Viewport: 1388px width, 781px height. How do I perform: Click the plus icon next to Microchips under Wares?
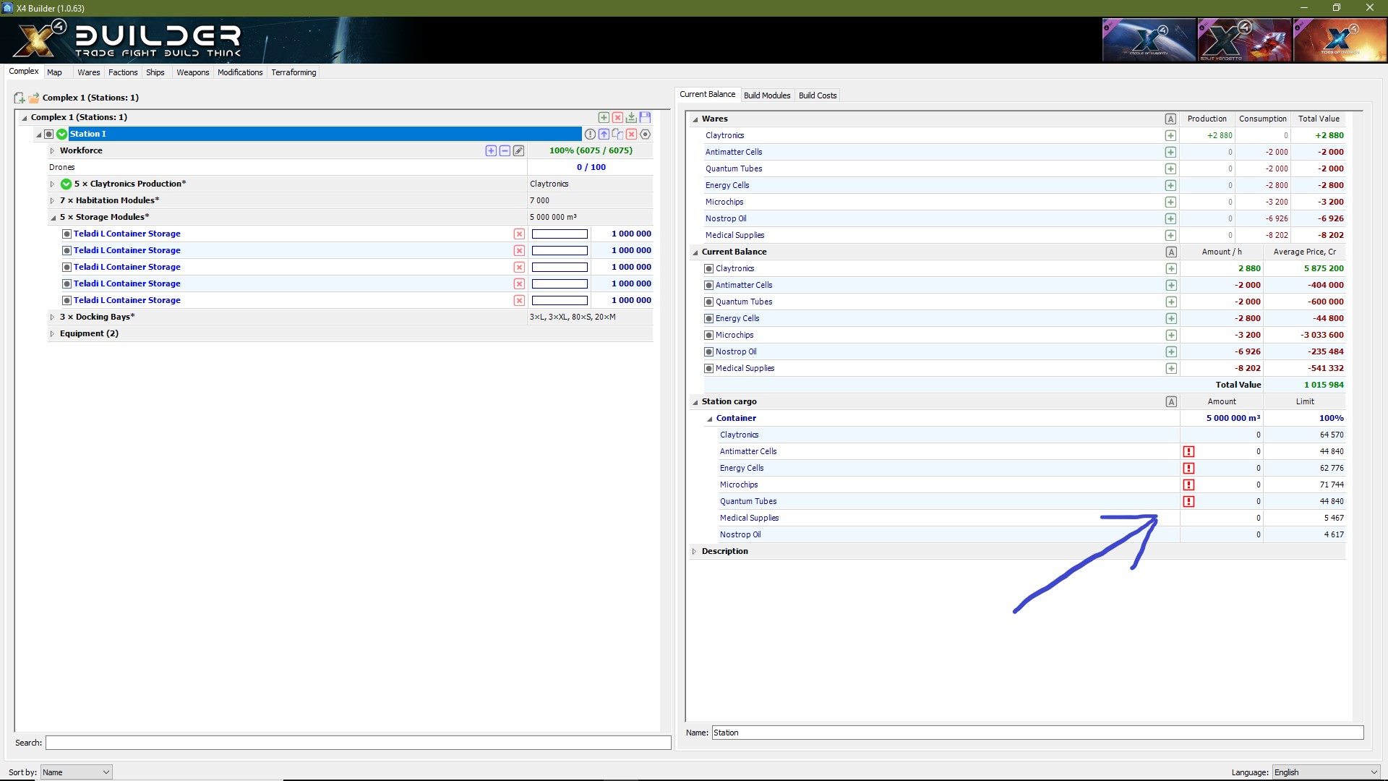[x=1170, y=202]
